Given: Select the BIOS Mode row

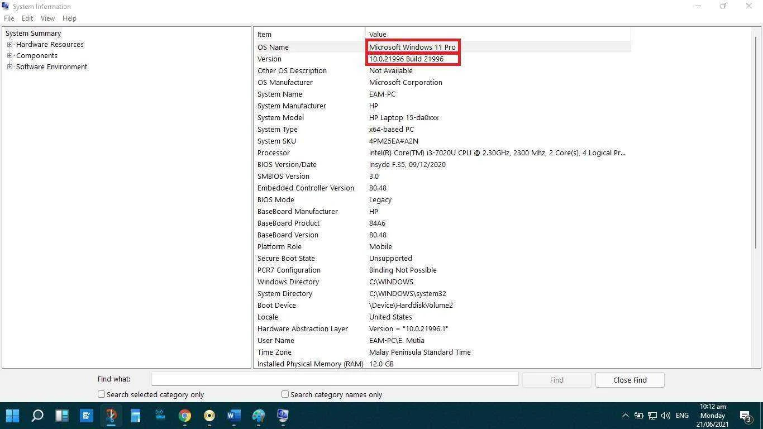Looking at the screenshot, I should tap(442, 199).
